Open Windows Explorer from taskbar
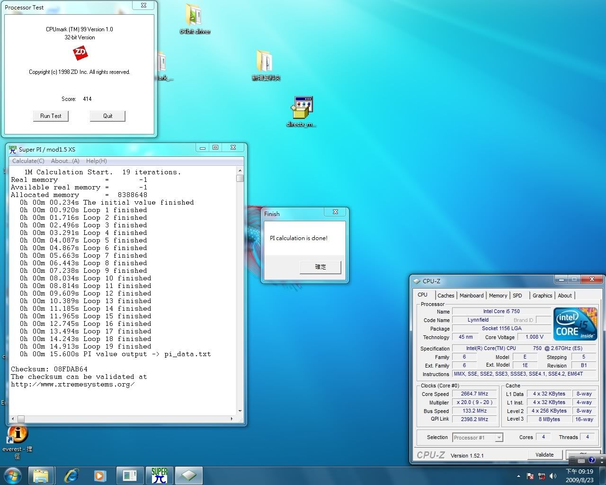Screen dimensions: 606x485 (x=41, y=476)
